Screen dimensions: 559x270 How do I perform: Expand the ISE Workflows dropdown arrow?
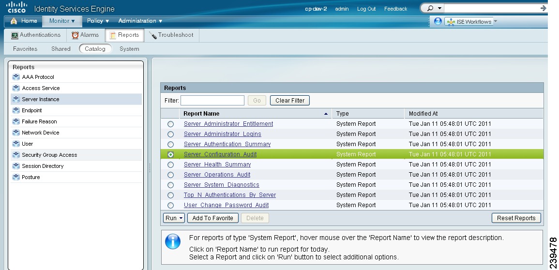click(496, 22)
